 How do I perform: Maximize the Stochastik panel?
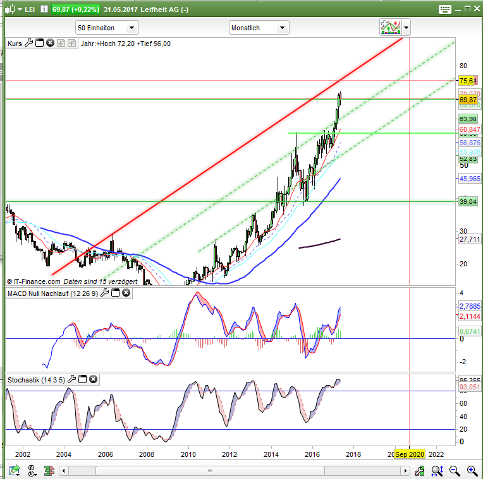tap(83, 379)
